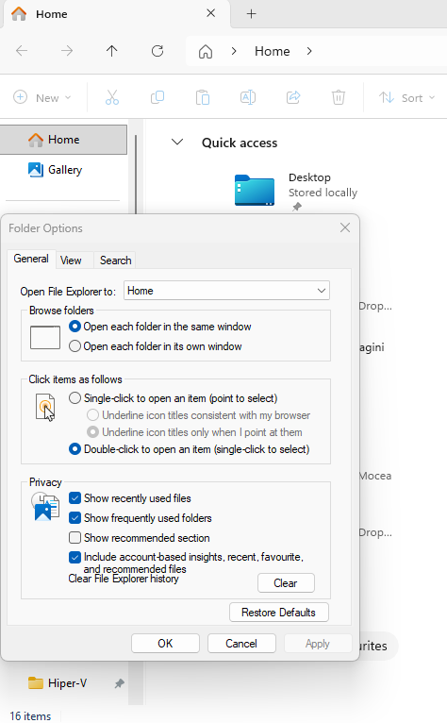
Task: Click the pin icon beside Hiper-V
Action: (120, 683)
